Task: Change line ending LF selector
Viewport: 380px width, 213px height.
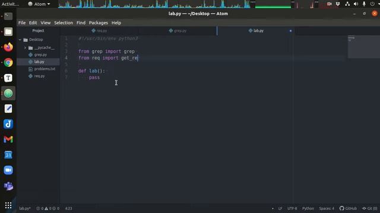Action: pyautogui.click(x=280, y=208)
